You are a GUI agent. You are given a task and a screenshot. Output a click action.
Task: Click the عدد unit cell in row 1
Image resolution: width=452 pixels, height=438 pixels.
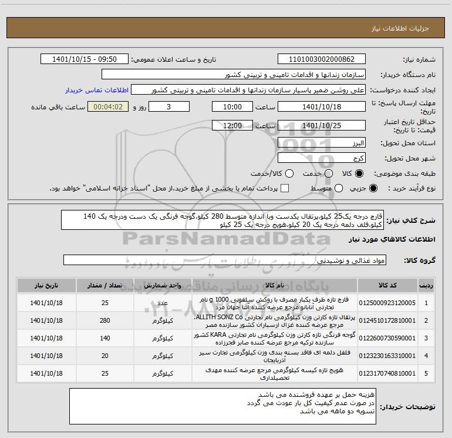tap(163, 303)
